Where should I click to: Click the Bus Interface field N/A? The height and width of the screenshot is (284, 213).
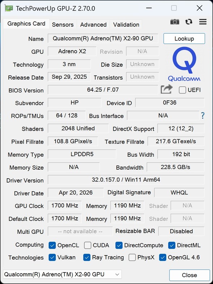pyautogui.click(x=163, y=115)
